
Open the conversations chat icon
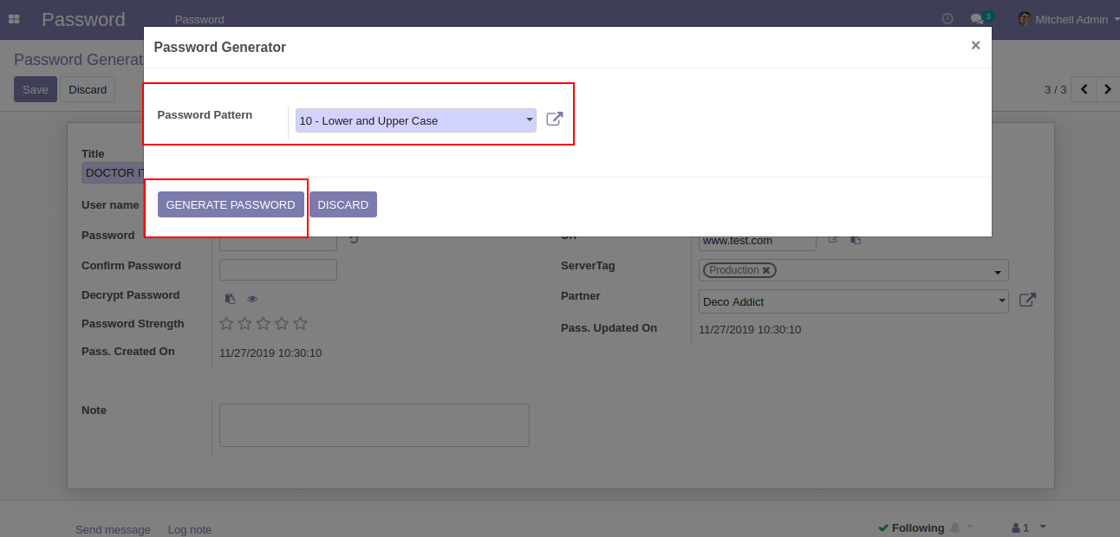[x=977, y=19]
